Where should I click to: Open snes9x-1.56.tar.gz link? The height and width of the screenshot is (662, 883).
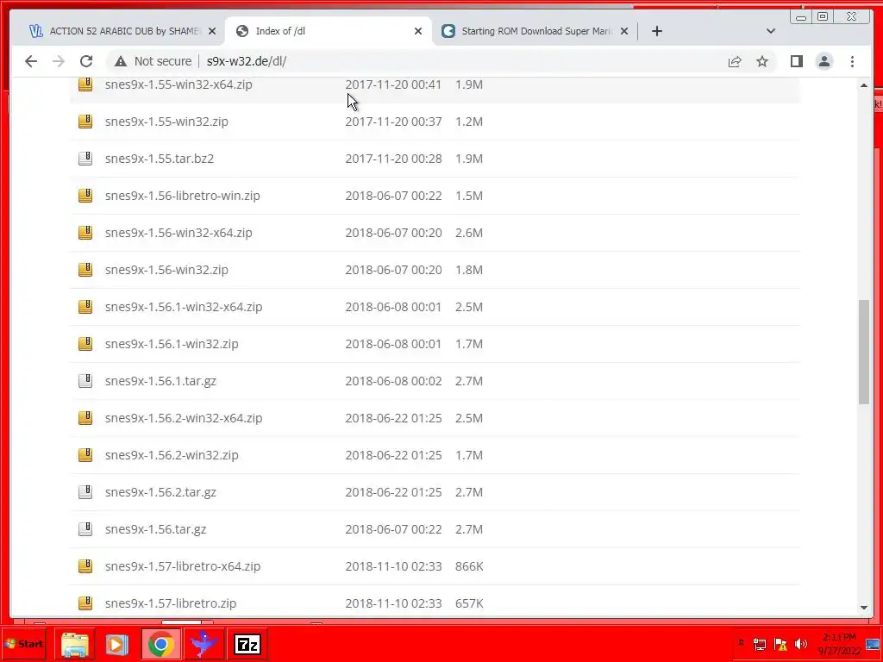(155, 530)
